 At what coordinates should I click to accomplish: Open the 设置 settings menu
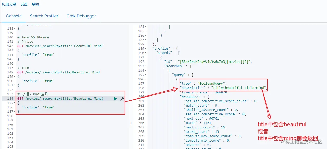pos(24,4)
